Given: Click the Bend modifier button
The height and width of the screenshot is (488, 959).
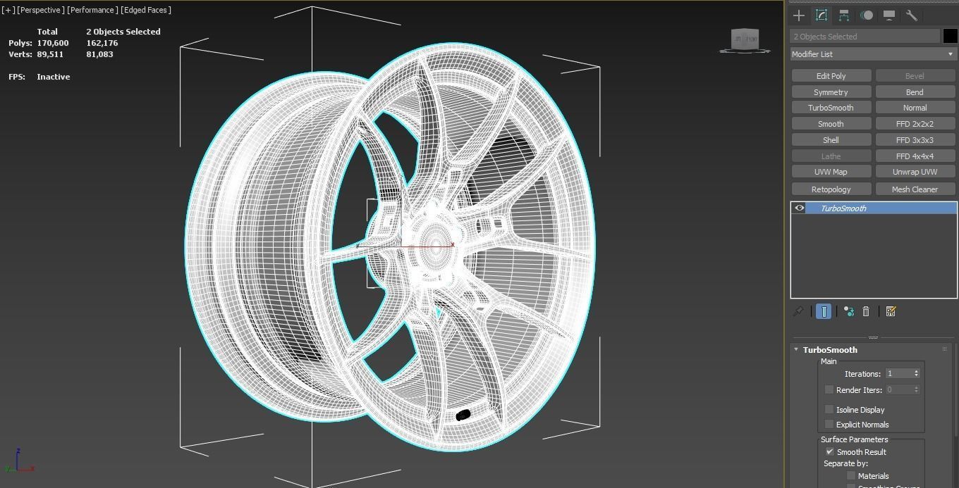Looking at the screenshot, I should 915,92.
